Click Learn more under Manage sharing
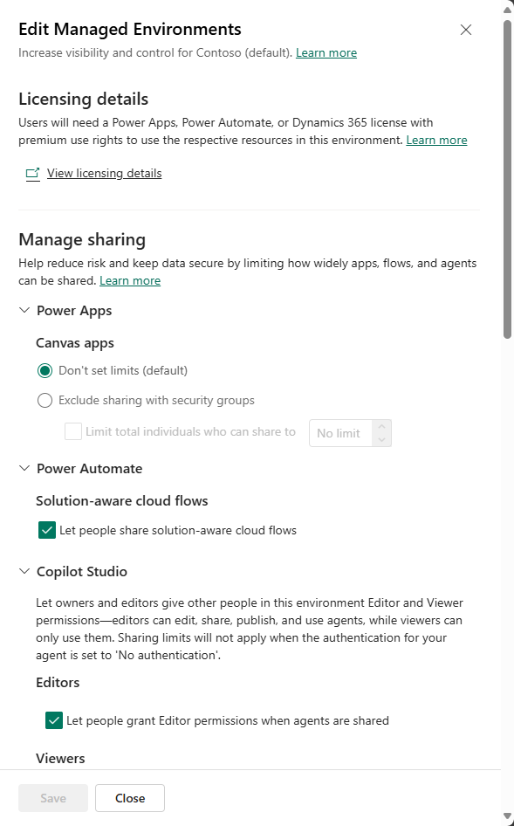 129,280
